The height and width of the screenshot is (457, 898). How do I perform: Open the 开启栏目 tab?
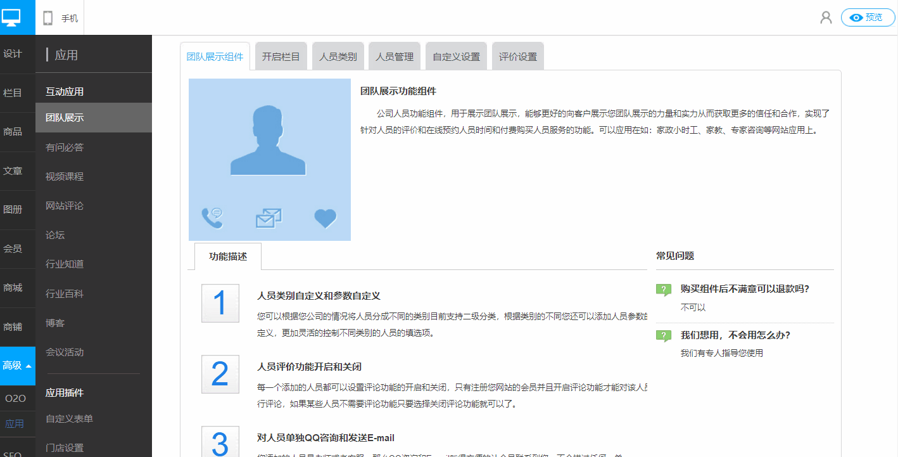click(281, 56)
